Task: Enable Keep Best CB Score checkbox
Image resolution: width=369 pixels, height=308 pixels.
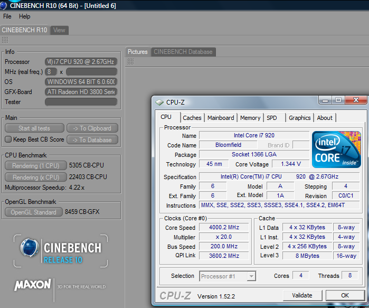Action: (x=8, y=139)
